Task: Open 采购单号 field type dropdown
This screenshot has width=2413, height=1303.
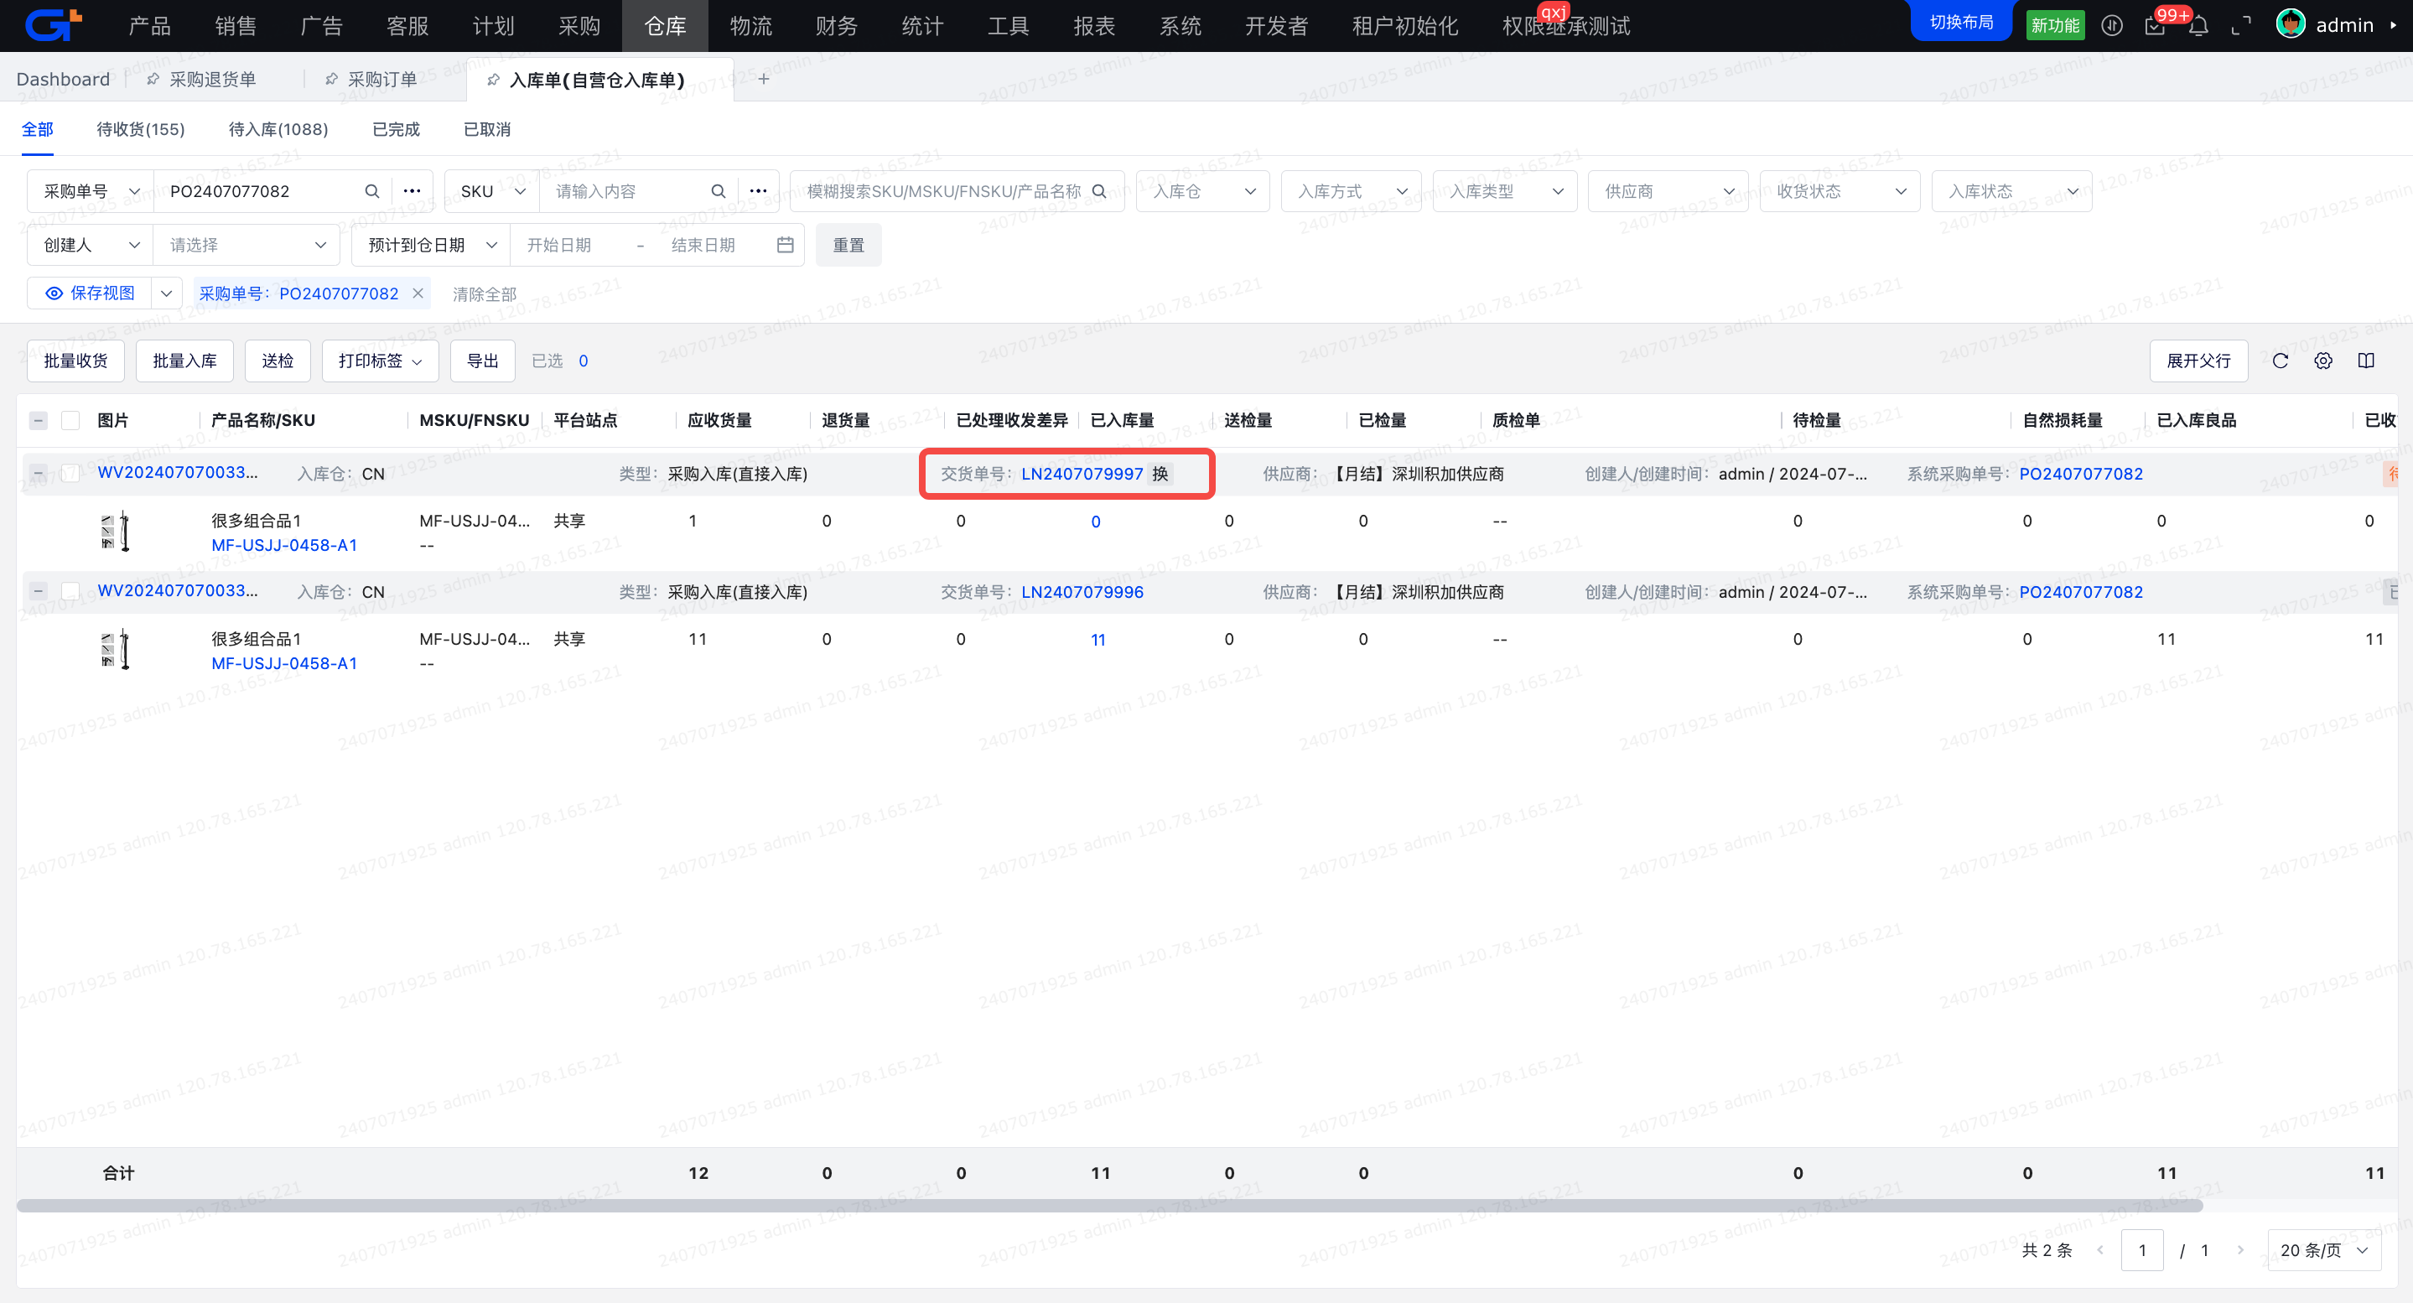Action: coord(91,191)
